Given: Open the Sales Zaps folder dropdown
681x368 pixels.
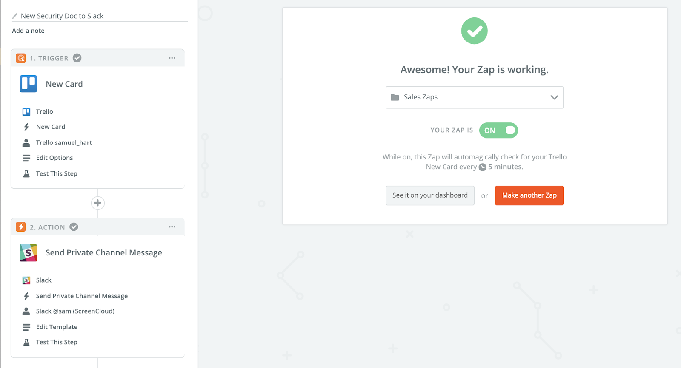Looking at the screenshot, I should point(475,97).
